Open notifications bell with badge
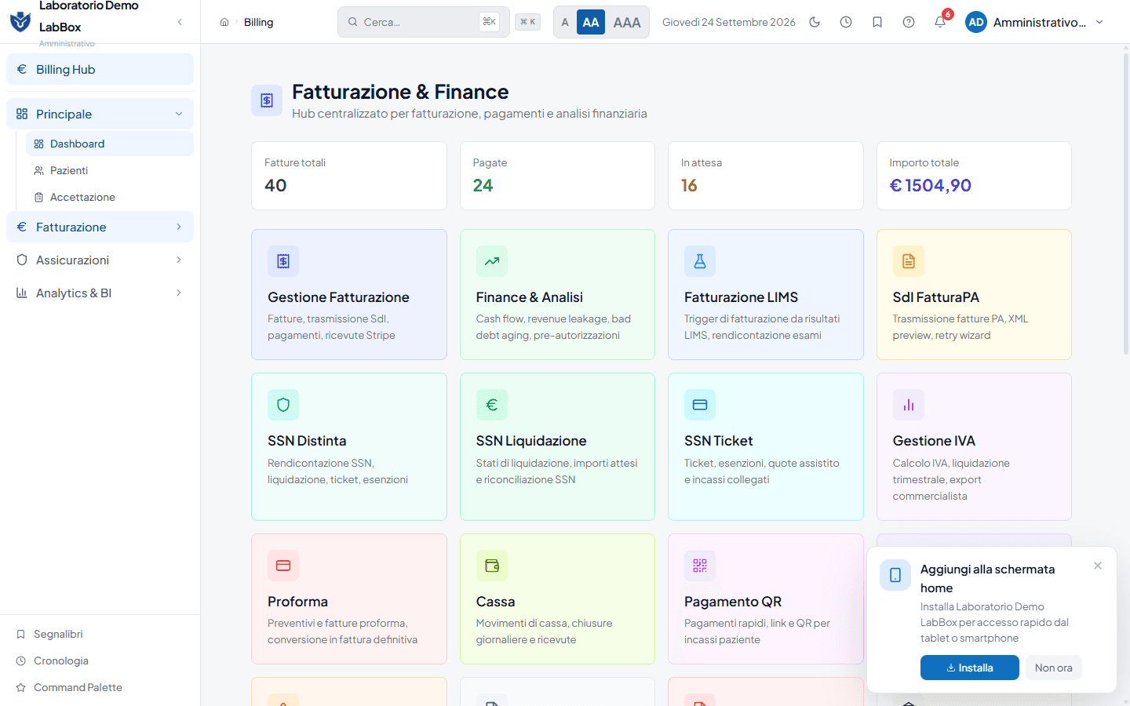The height and width of the screenshot is (706, 1130). point(940,22)
